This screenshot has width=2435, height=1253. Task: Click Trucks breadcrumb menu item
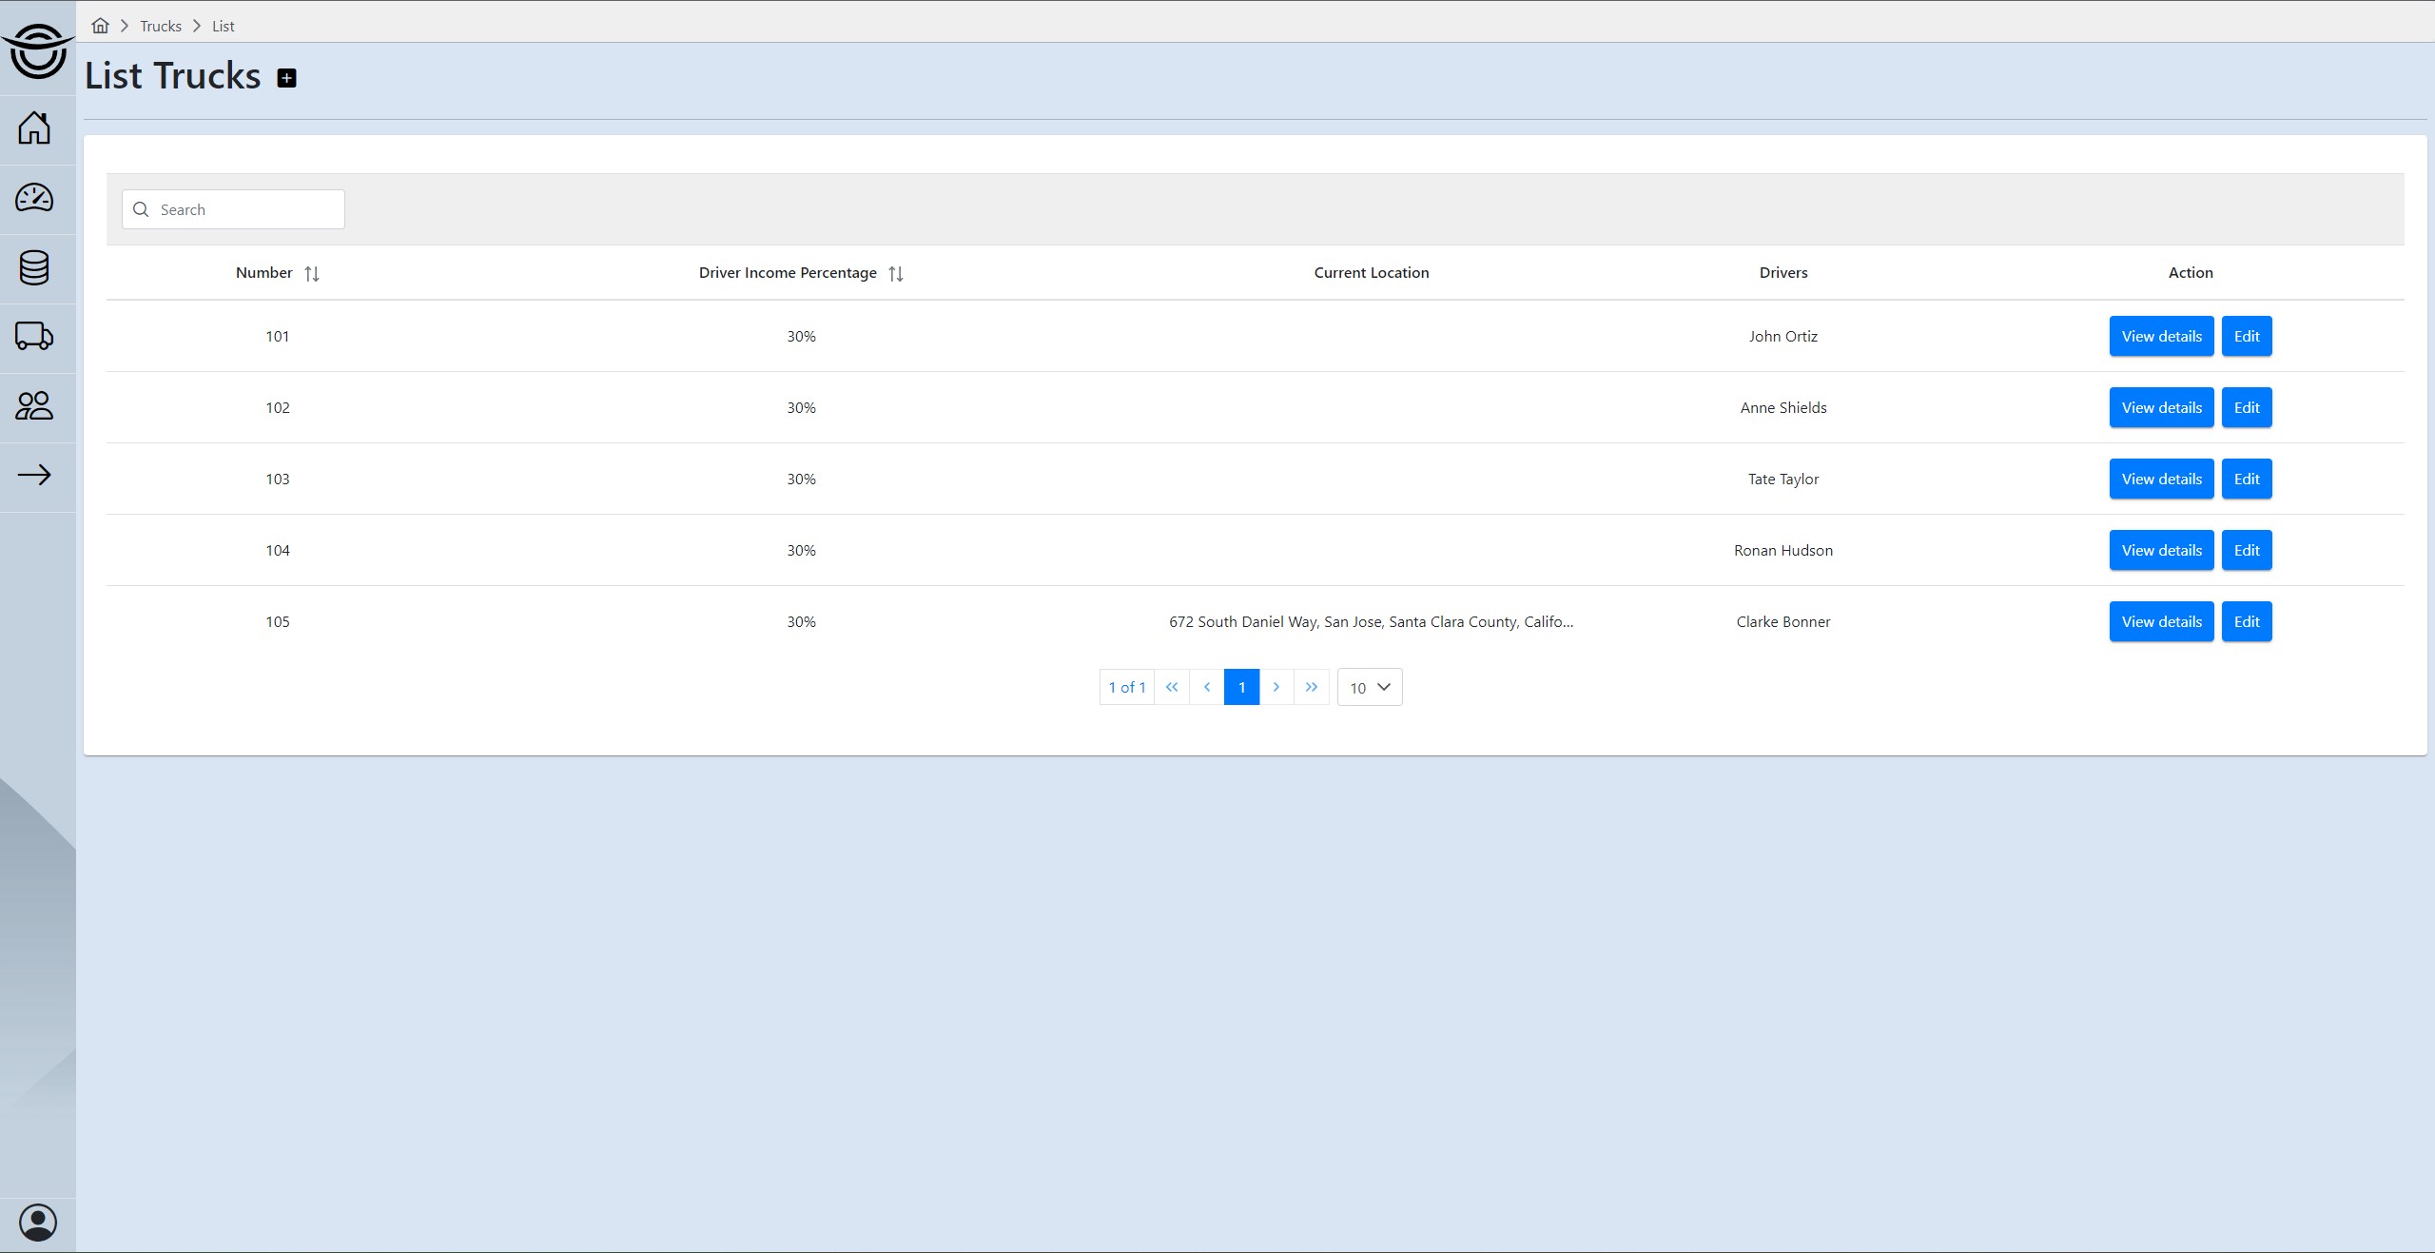pos(160,24)
